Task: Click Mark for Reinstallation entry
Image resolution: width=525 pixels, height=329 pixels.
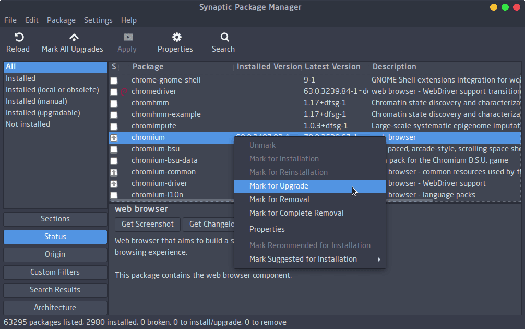Action: coord(309,172)
